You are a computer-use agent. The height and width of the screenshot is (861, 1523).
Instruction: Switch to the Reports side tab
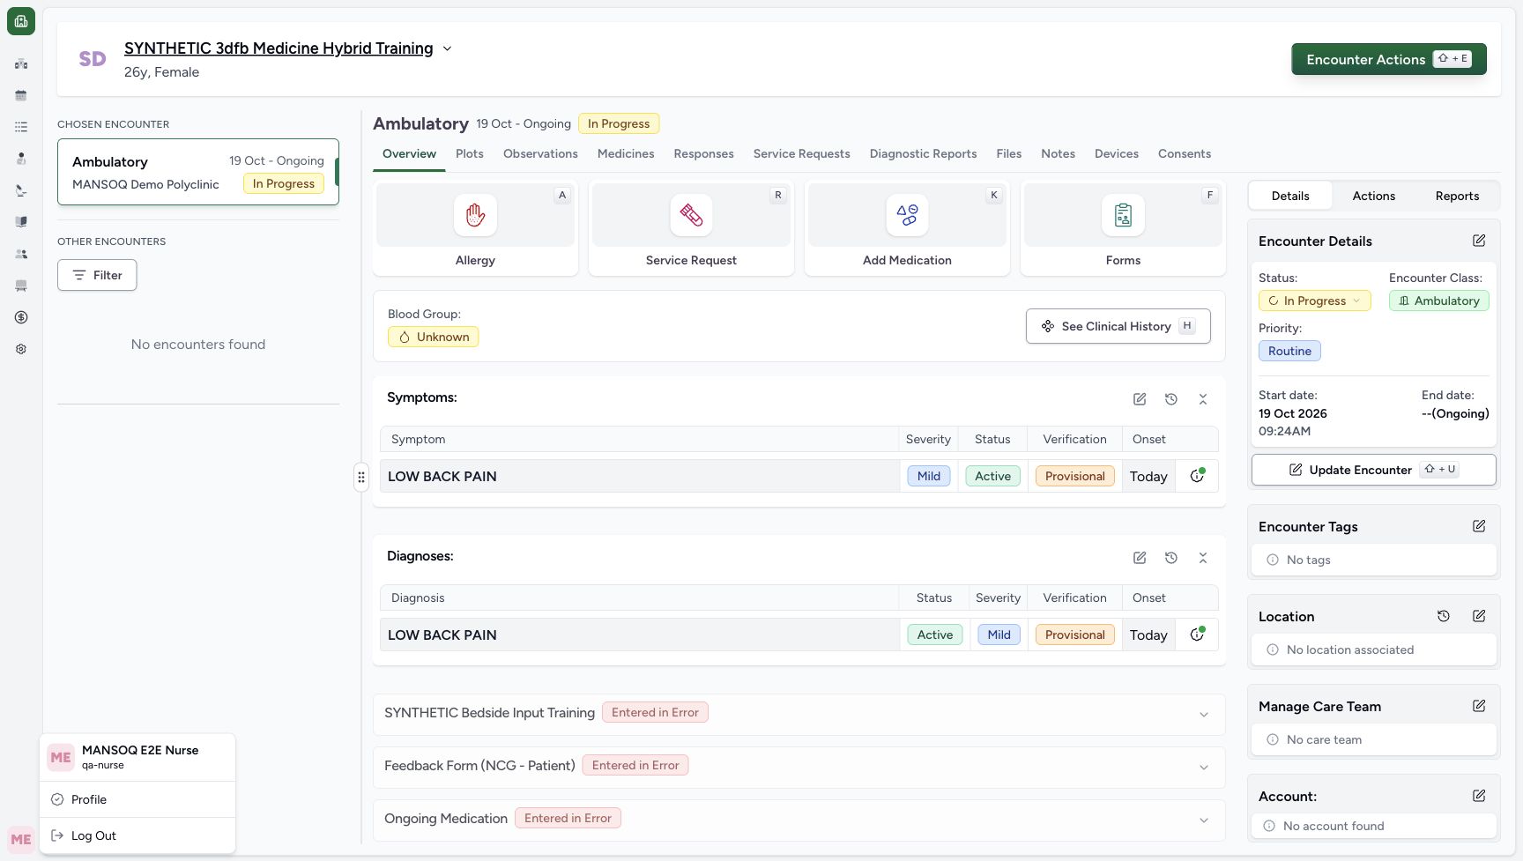pyautogui.click(x=1457, y=196)
